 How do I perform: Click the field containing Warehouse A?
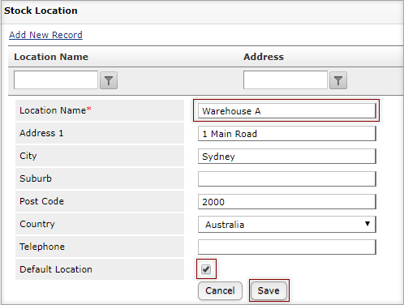287,111
